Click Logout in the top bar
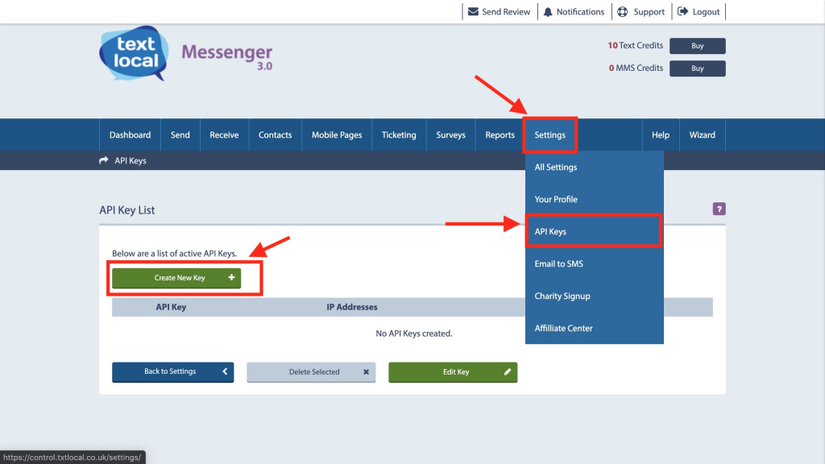 (x=699, y=11)
